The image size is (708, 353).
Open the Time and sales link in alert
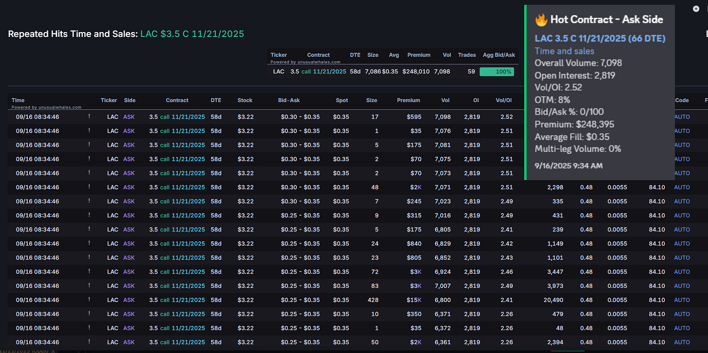[x=564, y=51]
